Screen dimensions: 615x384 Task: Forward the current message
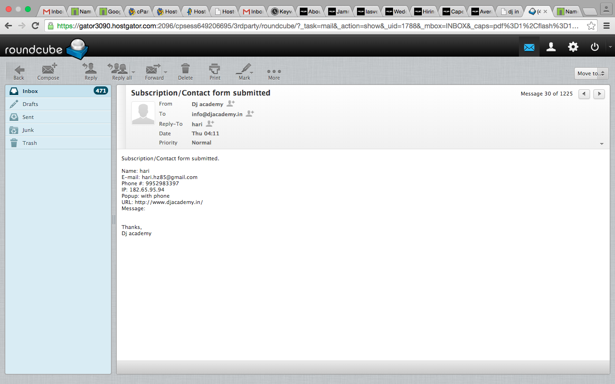coord(154,72)
